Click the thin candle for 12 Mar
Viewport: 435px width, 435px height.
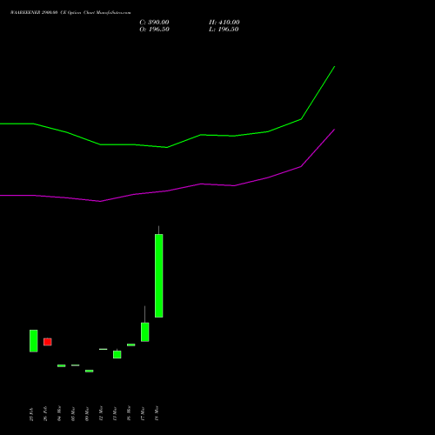[104, 349]
